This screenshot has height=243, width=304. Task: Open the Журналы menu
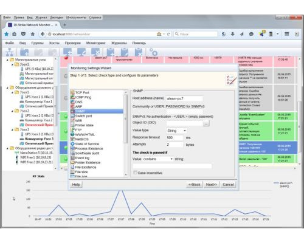point(119,43)
